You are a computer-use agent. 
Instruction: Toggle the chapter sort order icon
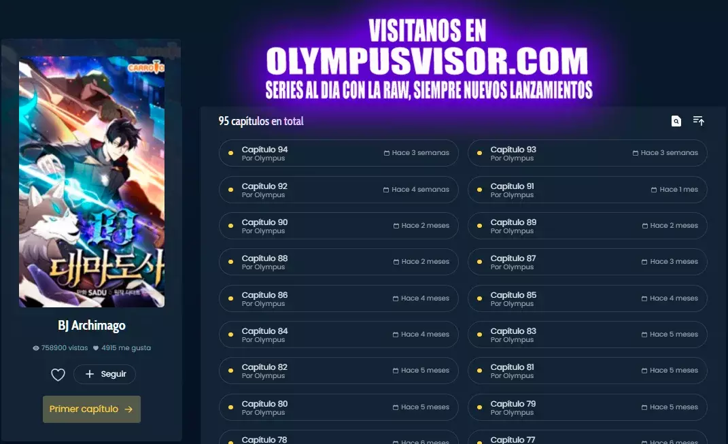click(698, 121)
